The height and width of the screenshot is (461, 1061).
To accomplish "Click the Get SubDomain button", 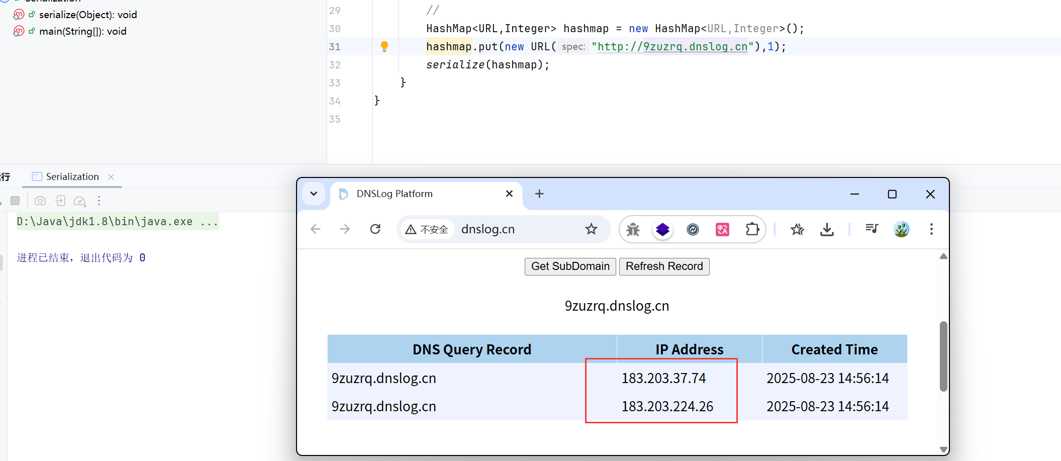I will 570,266.
